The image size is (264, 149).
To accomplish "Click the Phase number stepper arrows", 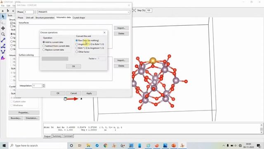I will [x=35, y=12].
